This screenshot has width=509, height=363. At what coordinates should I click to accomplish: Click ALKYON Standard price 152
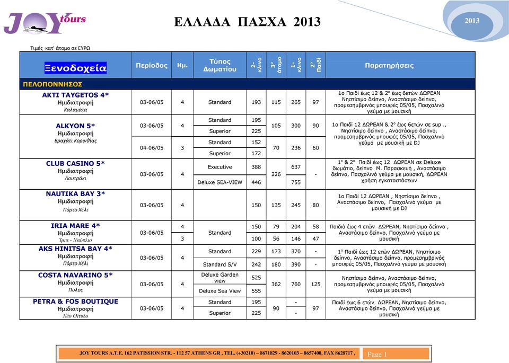(x=256, y=143)
